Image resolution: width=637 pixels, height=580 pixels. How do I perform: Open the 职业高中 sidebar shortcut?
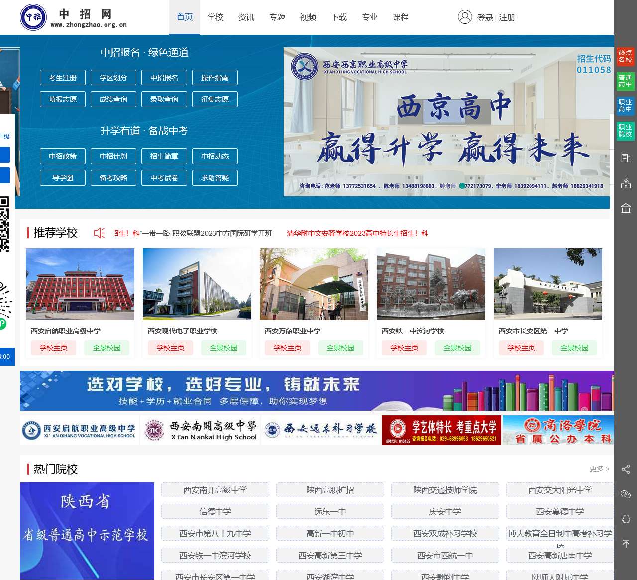pos(625,106)
